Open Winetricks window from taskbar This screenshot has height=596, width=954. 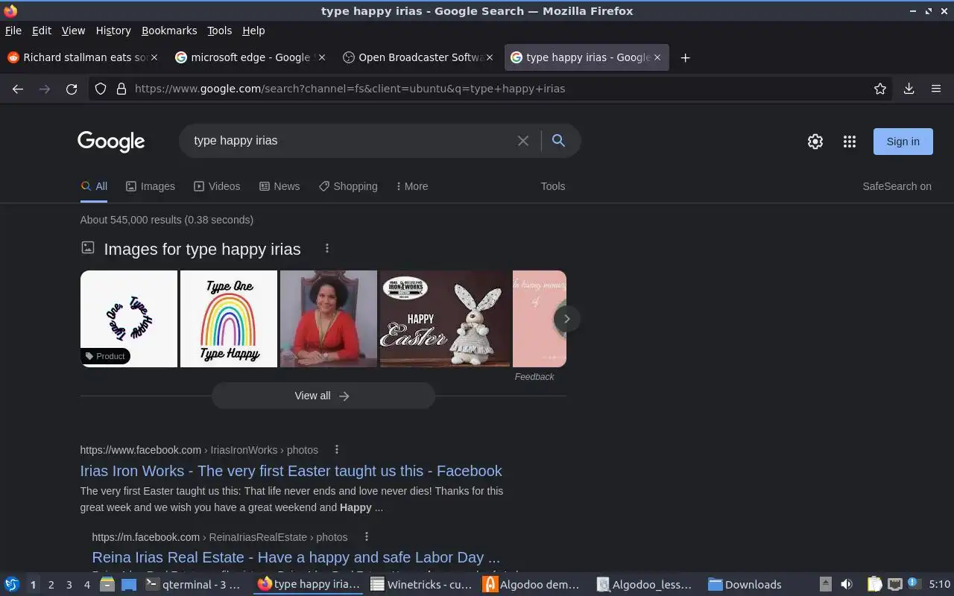point(422,585)
